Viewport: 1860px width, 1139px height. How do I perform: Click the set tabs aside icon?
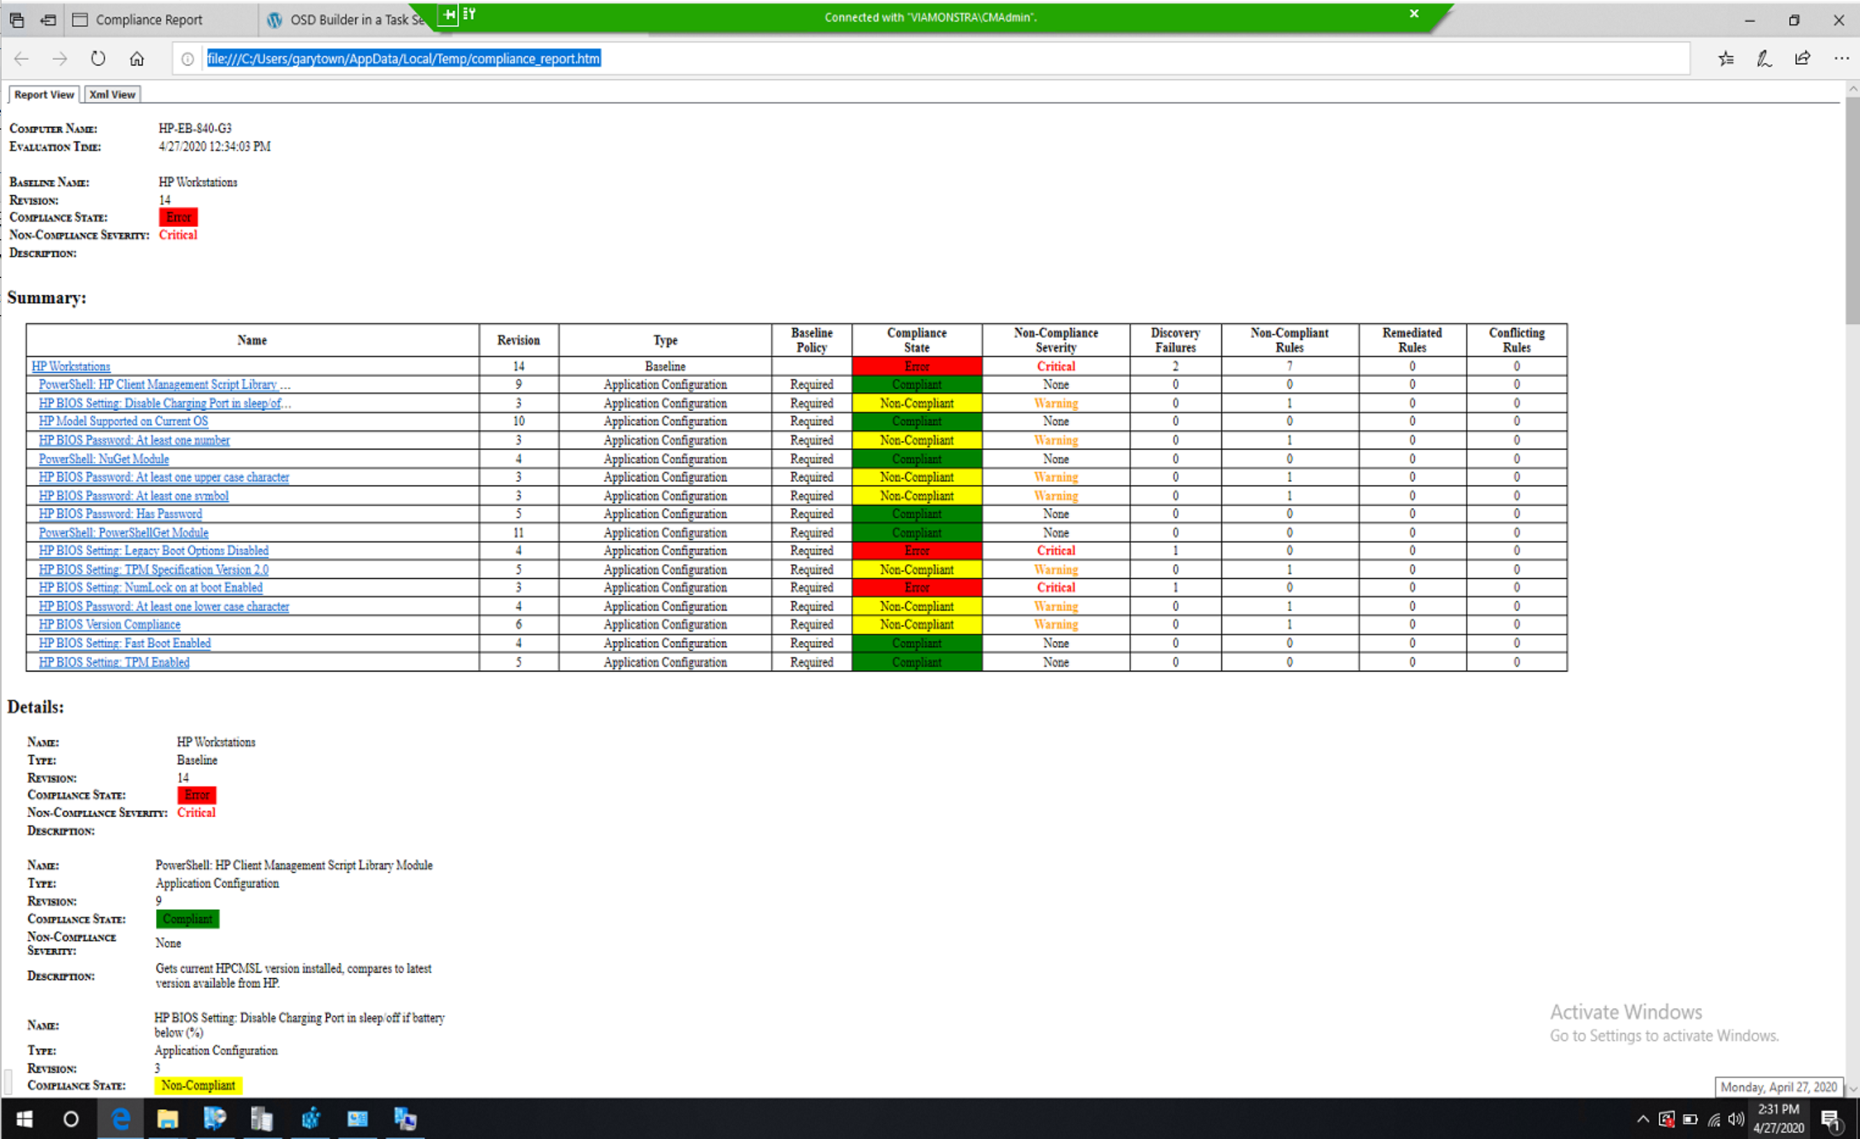(48, 20)
